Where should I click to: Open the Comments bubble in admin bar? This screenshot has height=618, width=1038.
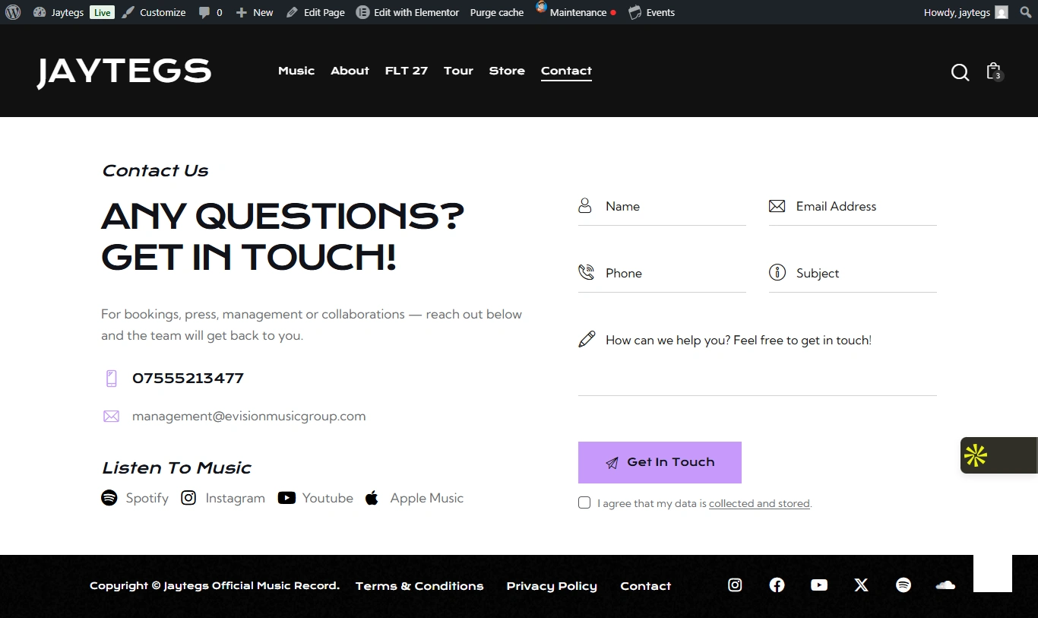pyautogui.click(x=210, y=12)
